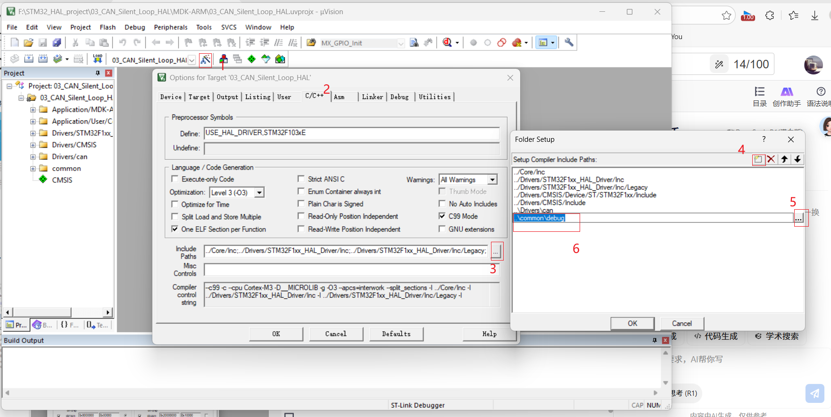Click browse button beside ..\common\debug path
Screen dimensions: 831x417
799,218
